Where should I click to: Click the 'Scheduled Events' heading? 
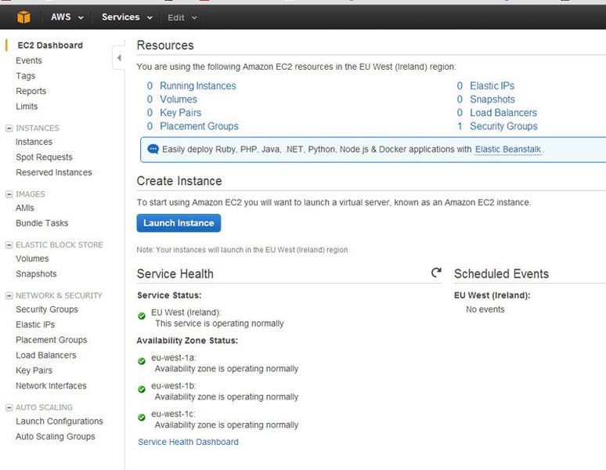[501, 273]
